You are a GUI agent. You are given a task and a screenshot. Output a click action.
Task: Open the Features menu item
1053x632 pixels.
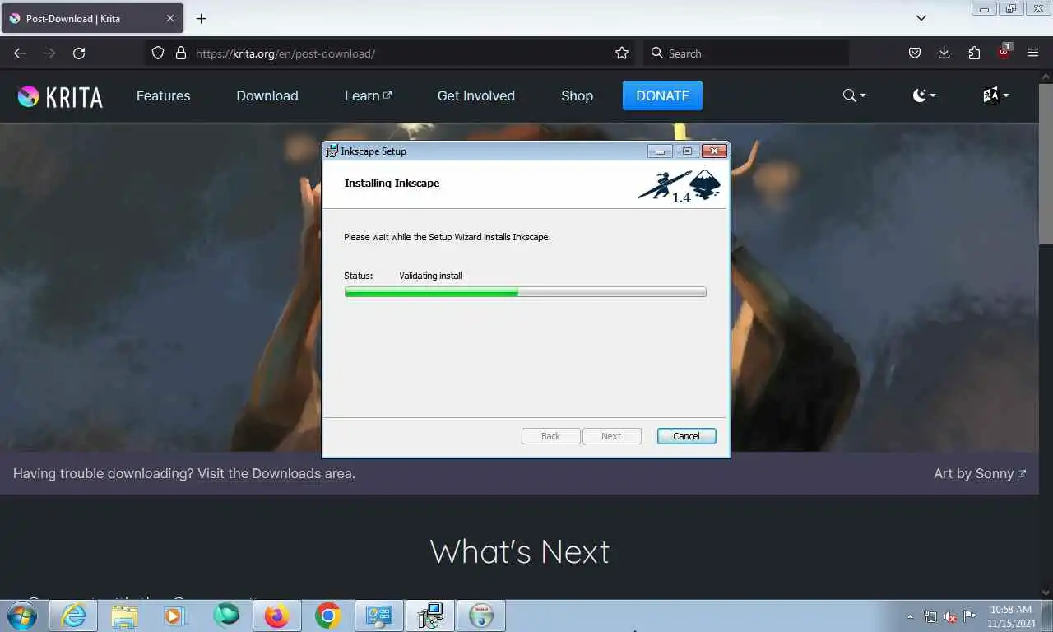(163, 95)
